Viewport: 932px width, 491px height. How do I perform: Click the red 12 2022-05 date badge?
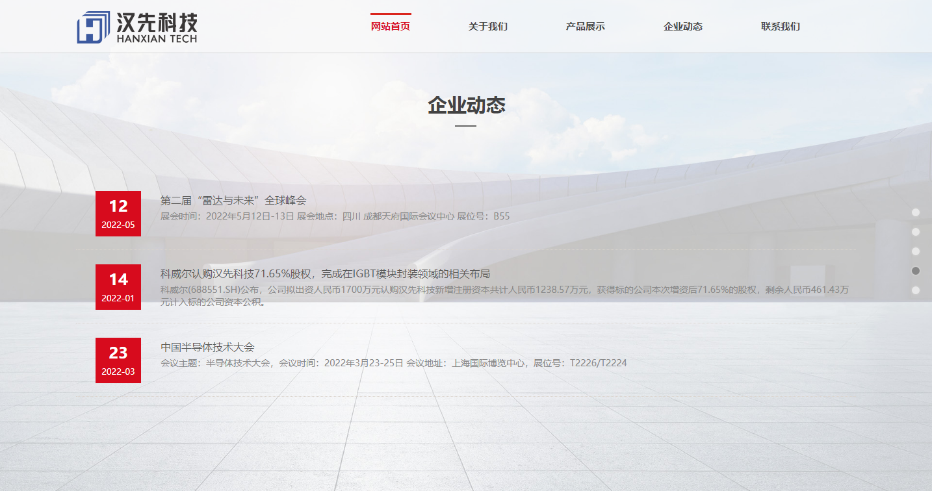pos(118,214)
